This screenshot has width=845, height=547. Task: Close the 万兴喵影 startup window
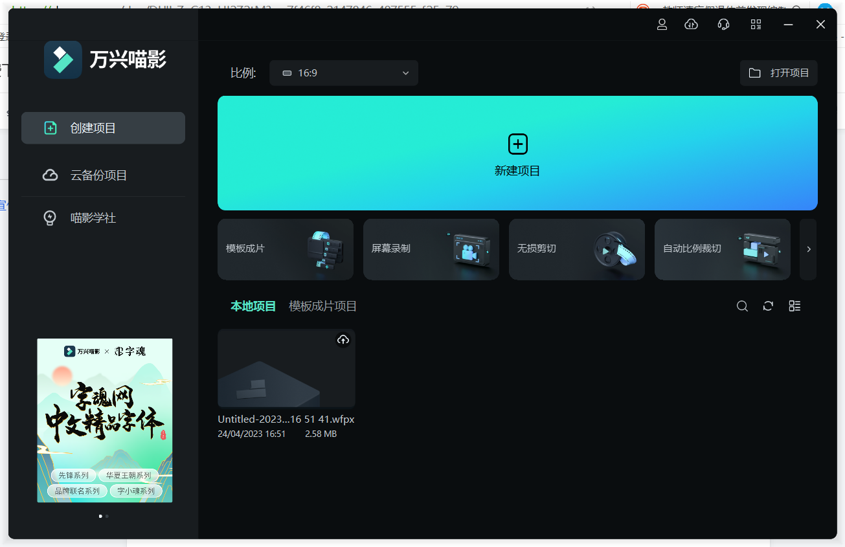tap(820, 25)
